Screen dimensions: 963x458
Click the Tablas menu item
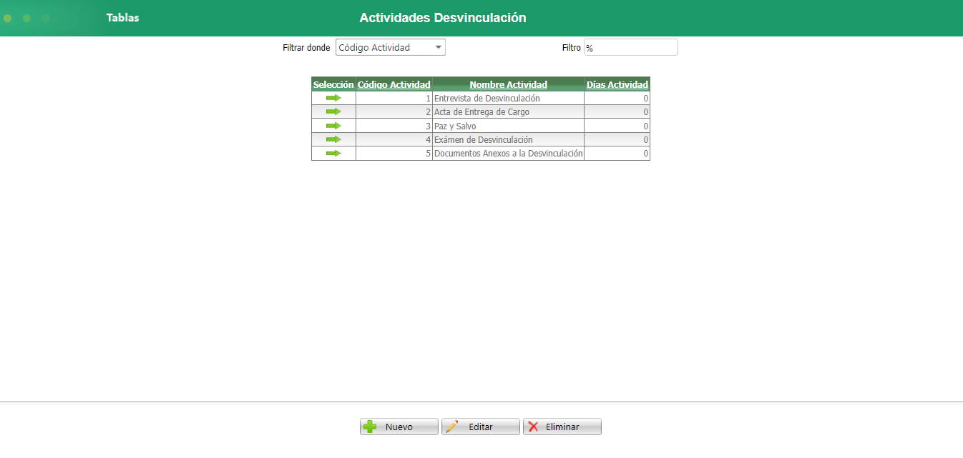122,17
